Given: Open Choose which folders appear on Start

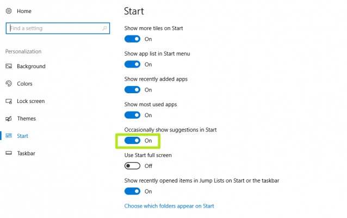Looking at the screenshot, I should click(169, 206).
